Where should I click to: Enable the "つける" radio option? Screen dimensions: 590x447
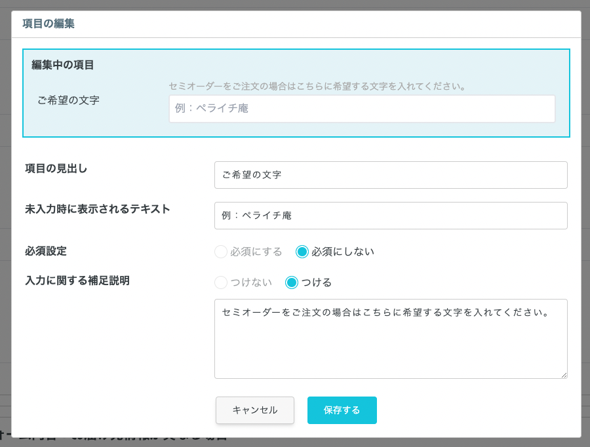click(x=292, y=282)
